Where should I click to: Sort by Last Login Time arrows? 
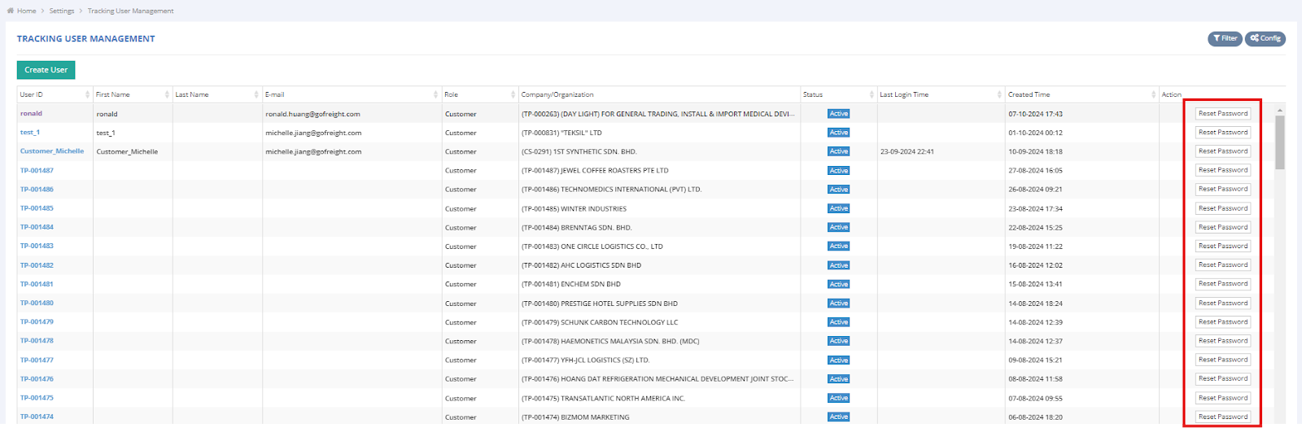[x=999, y=95]
